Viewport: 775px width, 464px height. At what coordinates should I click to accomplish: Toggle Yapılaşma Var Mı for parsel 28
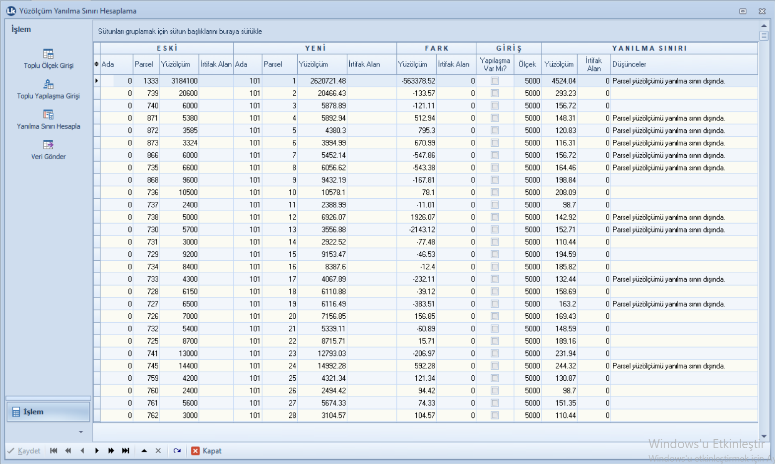[495, 415]
